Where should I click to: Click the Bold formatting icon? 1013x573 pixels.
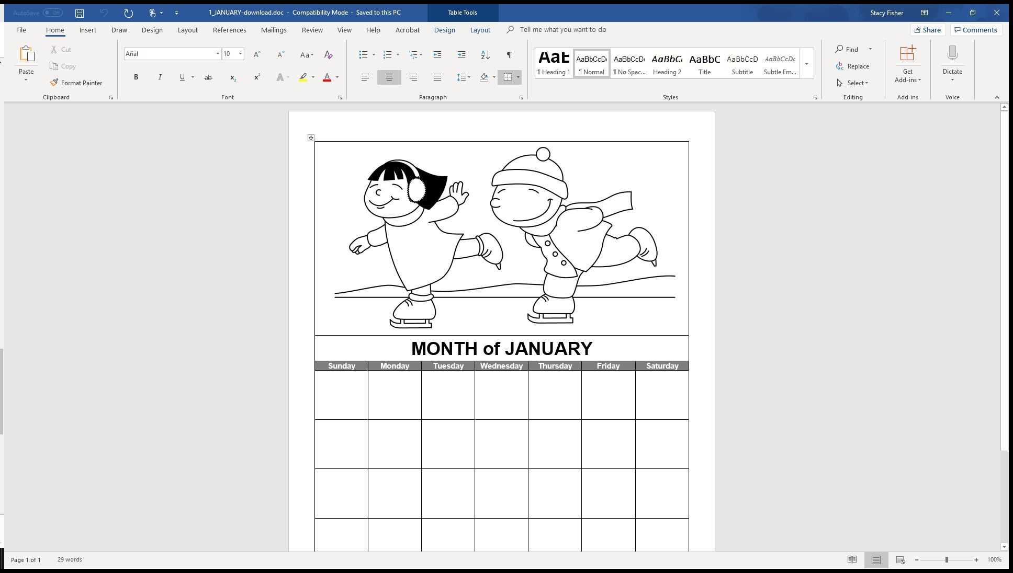(x=137, y=77)
